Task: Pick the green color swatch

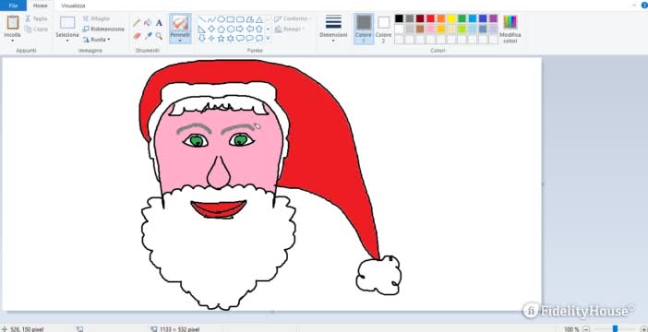Action: [462, 18]
